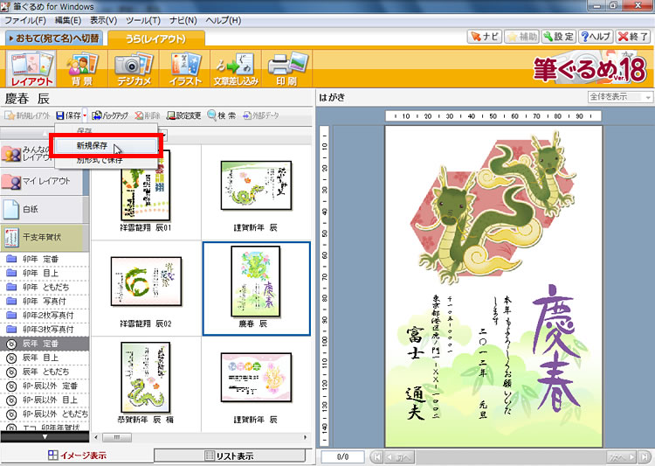Open folder 卯年 定番

coord(45,259)
